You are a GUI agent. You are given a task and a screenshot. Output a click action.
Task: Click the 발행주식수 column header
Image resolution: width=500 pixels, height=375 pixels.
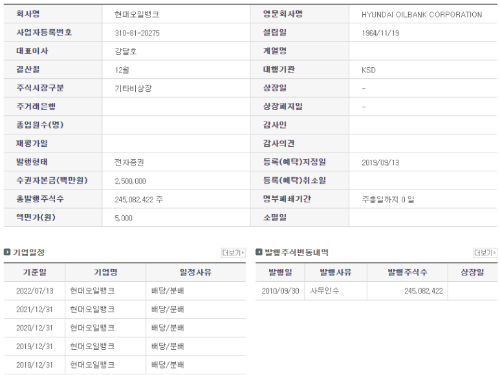coord(408,272)
